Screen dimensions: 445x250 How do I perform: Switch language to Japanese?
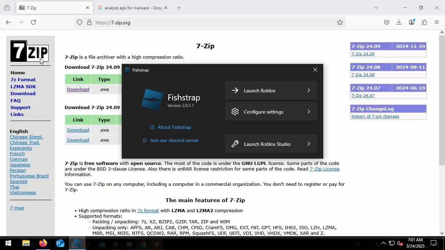pyautogui.click(x=20, y=165)
